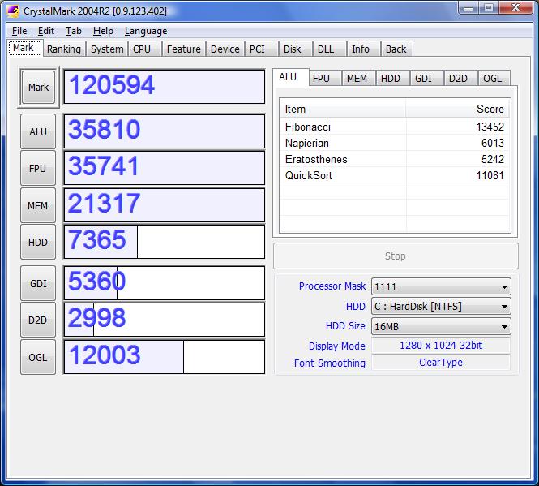This screenshot has width=539, height=486.
Task: Show FPU results tab in score panel
Action: pos(324,79)
